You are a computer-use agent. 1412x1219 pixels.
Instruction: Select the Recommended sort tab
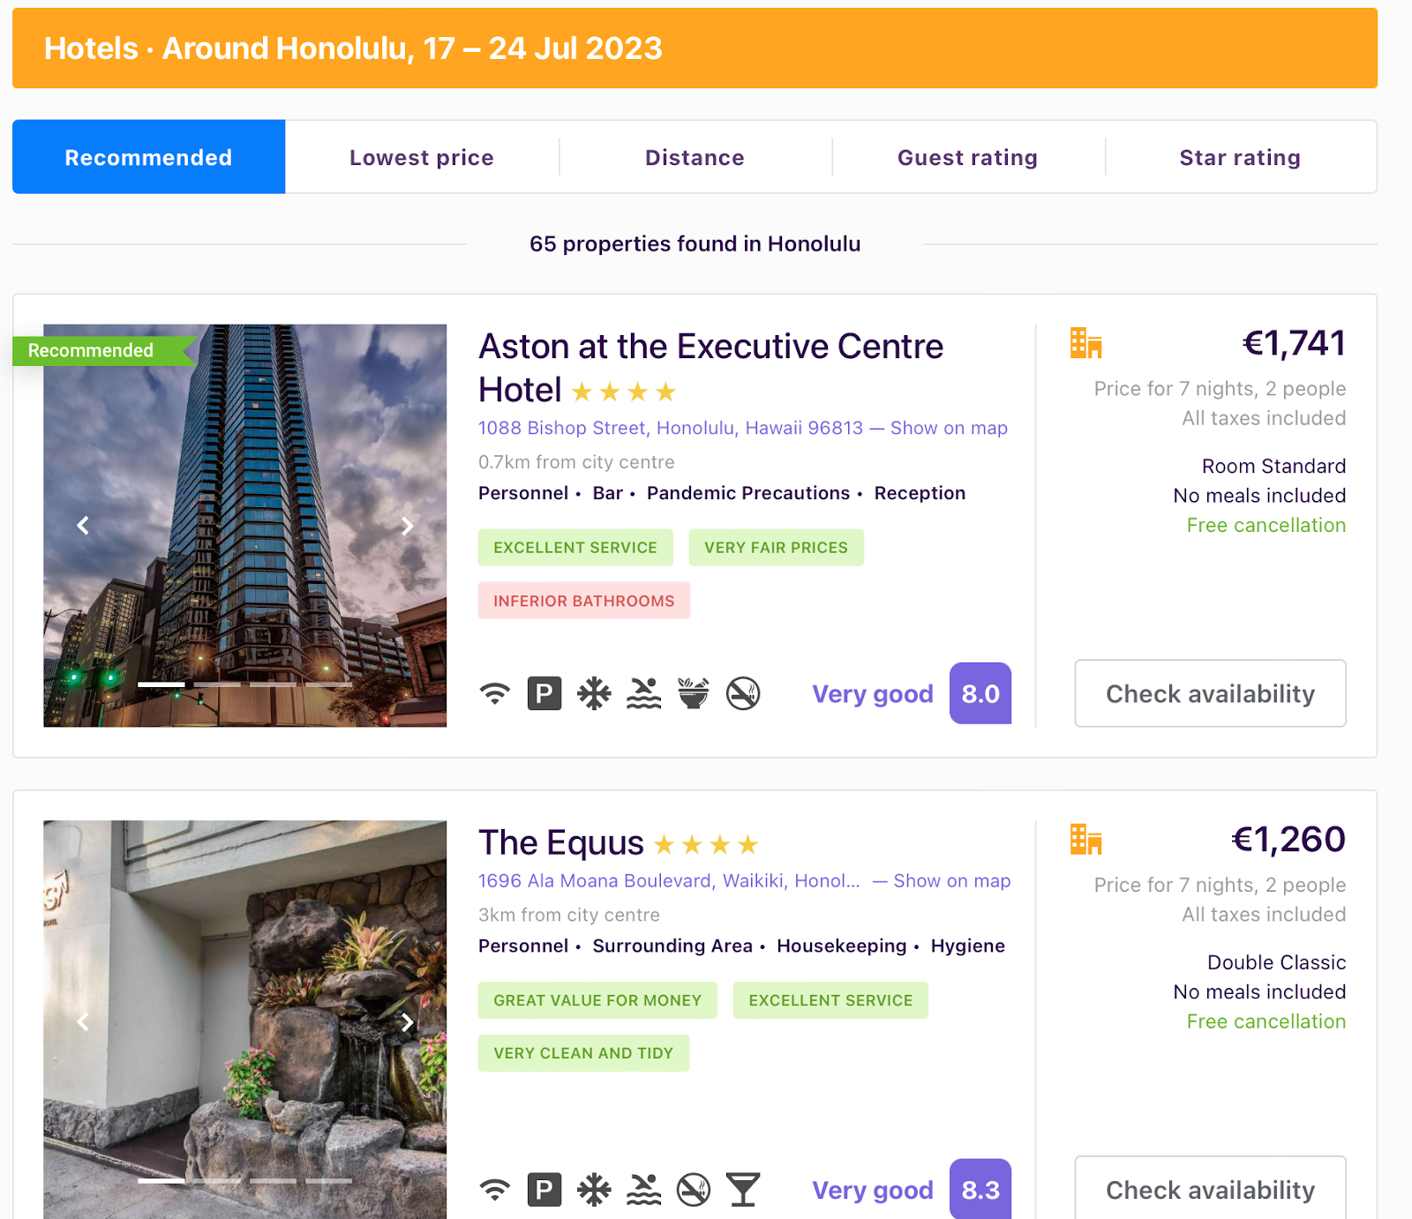(x=148, y=157)
